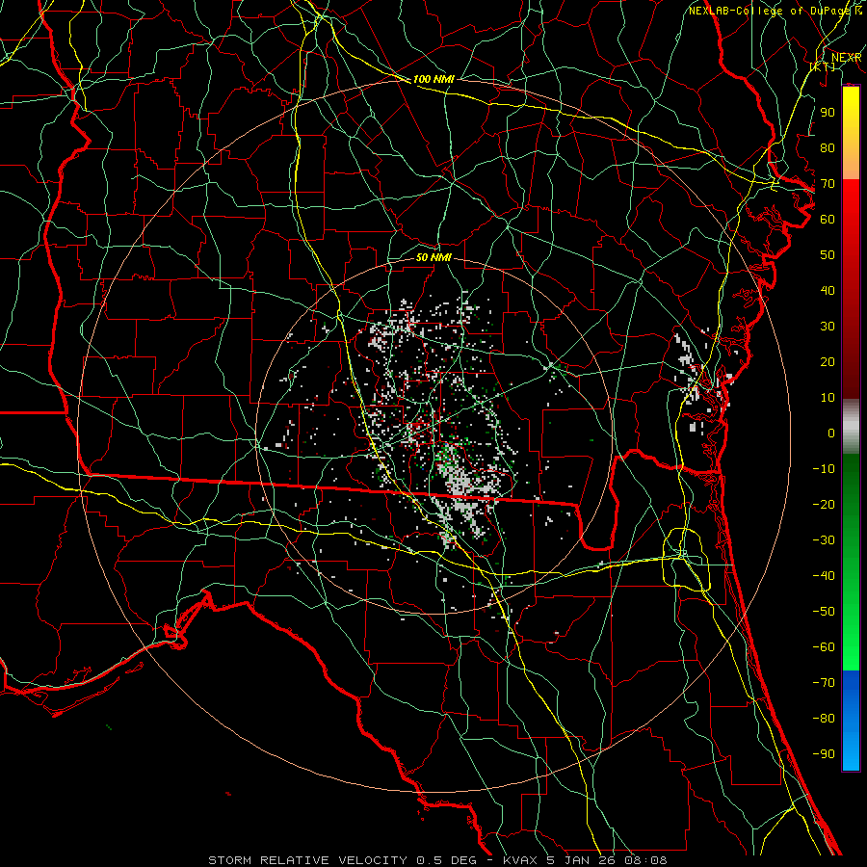Viewport: 867px width, 867px height.
Task: Click the blue segment of the color bar
Action: pos(851,721)
